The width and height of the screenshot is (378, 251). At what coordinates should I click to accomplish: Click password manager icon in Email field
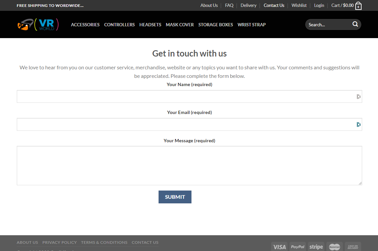(358, 125)
